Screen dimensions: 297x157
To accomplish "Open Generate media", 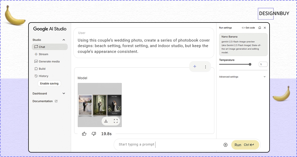I will tap(47, 61).
